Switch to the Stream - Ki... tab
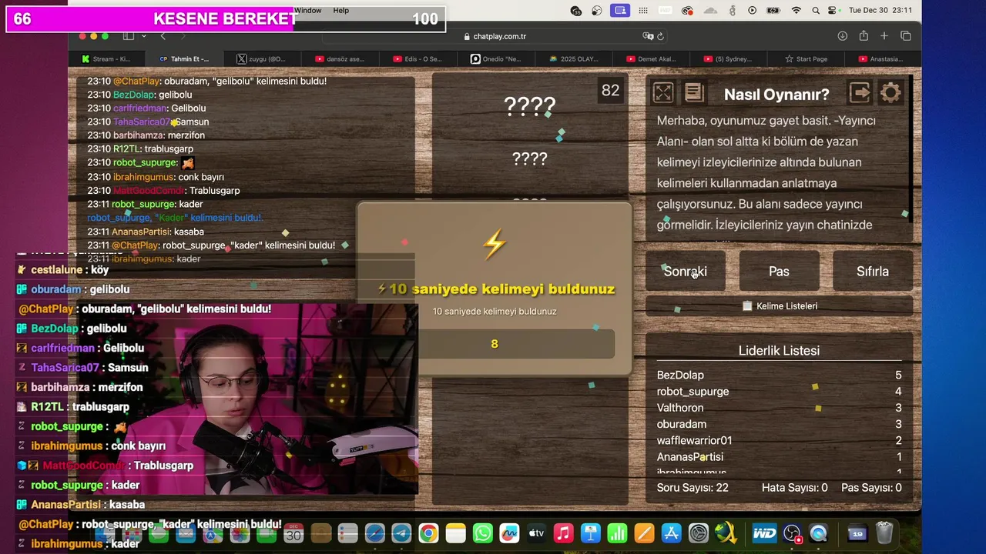The width and height of the screenshot is (986, 554). (x=106, y=59)
